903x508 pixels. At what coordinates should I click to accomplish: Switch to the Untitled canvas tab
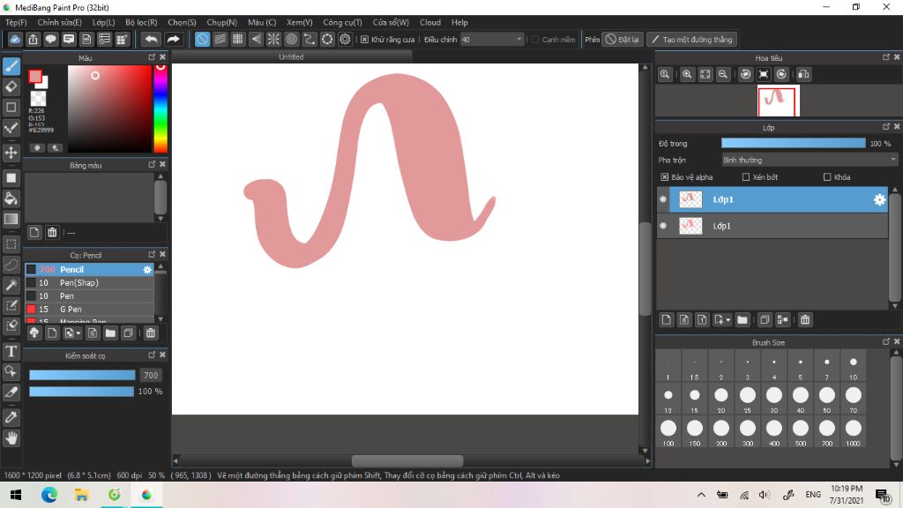[291, 57]
